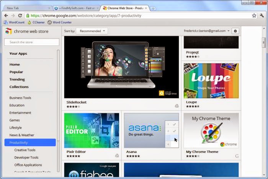Viewport: 268px width, 179px height.
Task: Switch to the New Tab tab
Action: click(27, 8)
